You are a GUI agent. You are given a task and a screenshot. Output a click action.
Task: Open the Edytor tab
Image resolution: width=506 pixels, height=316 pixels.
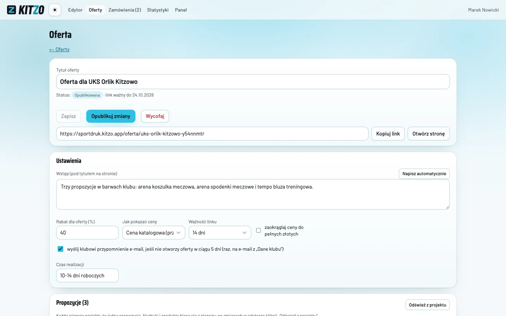click(x=75, y=10)
